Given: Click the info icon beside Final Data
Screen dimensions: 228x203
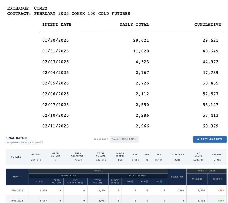Looking at the screenshot, I should click(x=26, y=138).
